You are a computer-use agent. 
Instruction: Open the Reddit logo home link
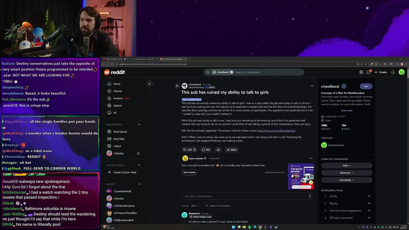point(114,72)
